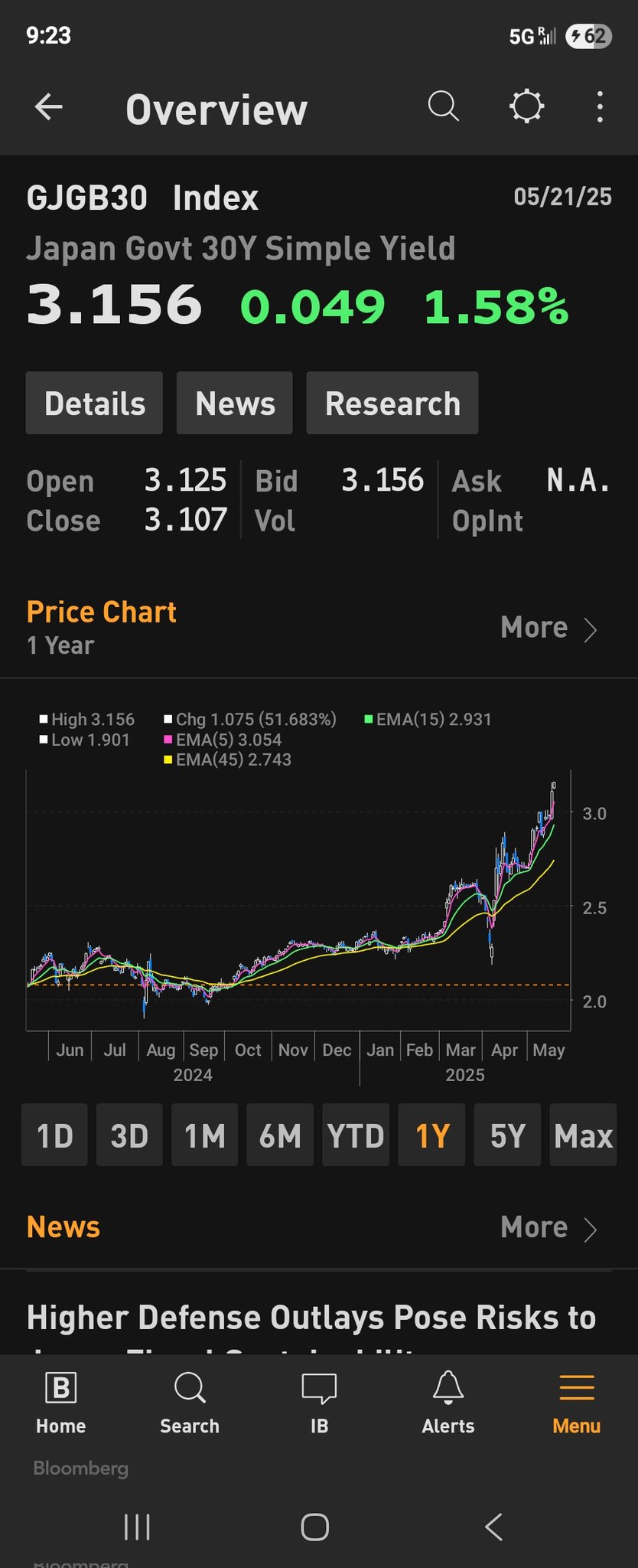Open Search in bottom navigation

coord(189,1387)
